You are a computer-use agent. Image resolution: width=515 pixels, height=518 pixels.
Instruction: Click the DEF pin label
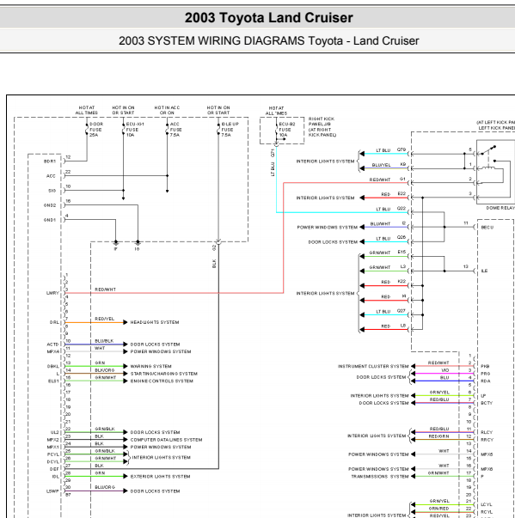click(54, 469)
